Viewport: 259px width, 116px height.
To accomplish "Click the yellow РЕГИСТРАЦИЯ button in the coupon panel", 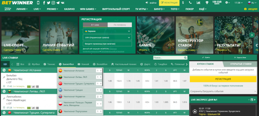I will coord(223,79).
